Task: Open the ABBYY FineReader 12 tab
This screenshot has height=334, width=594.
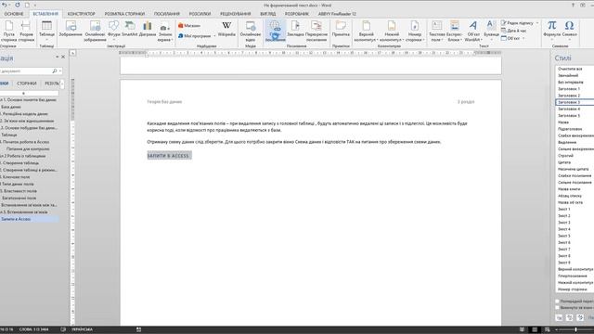Action: (x=337, y=14)
